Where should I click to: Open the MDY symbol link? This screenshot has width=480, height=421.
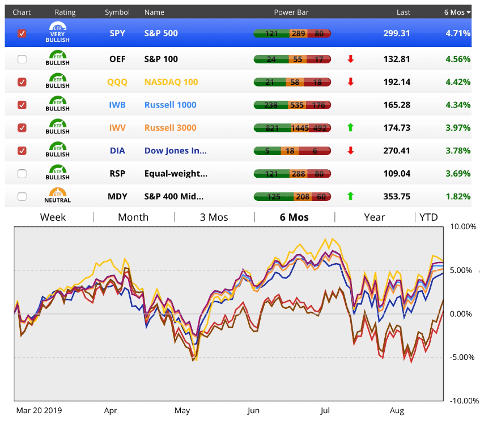[x=117, y=196]
